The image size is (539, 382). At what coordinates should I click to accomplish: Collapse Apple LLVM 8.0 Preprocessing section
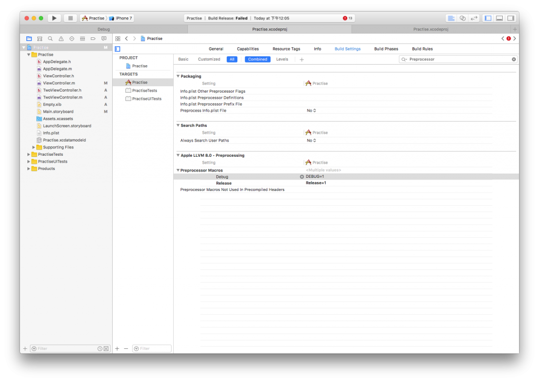[178, 155]
